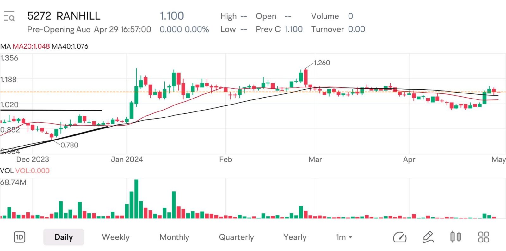Image resolution: width=506 pixels, height=251 pixels.
Task: Select the 1.260 high price marker
Action: [322, 63]
